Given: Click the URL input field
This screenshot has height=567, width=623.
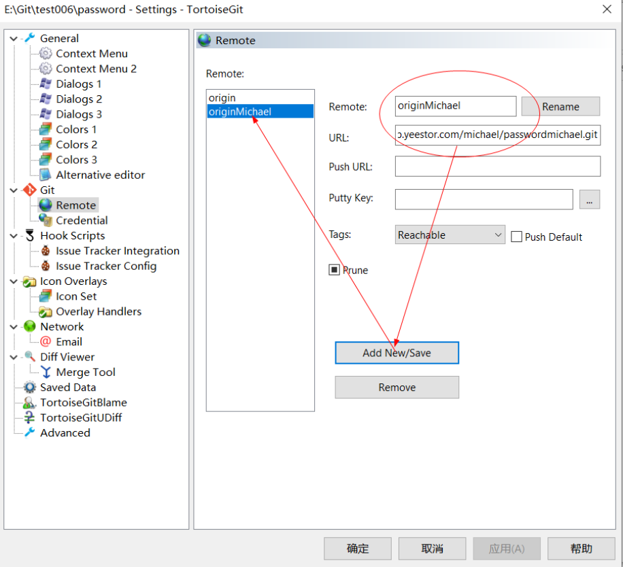Looking at the screenshot, I should tap(497, 135).
